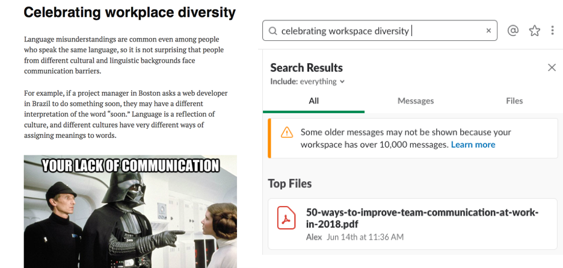
Task: Click the orange warning triangle icon
Action: (287, 132)
